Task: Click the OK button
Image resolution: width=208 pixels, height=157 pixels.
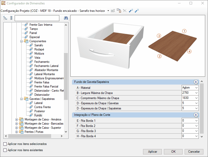Action: (173, 152)
